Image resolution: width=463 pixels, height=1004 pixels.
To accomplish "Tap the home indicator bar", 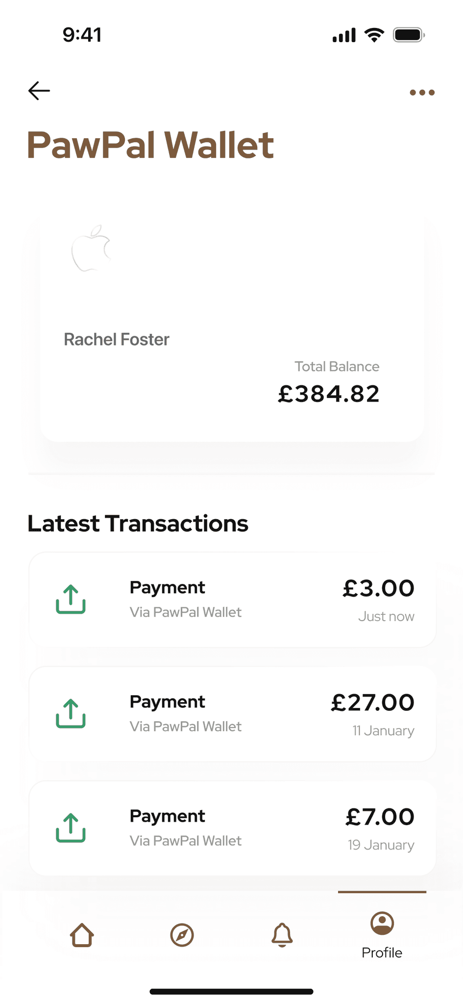I will pyautogui.click(x=231, y=992).
